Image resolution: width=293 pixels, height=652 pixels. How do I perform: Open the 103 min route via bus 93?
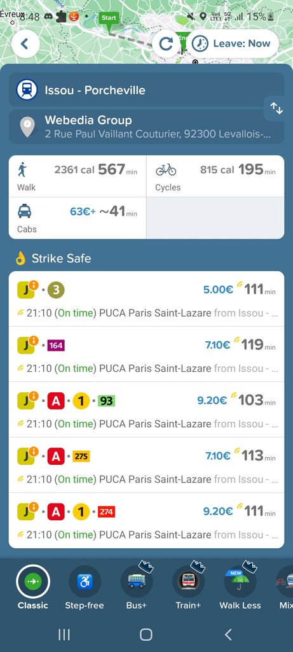[146, 409]
